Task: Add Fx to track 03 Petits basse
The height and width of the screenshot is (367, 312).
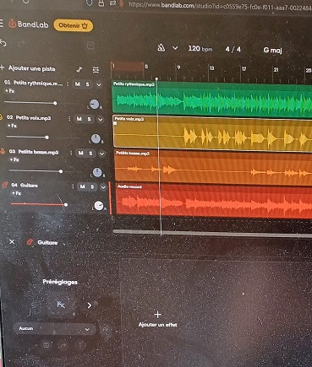Action: (14, 159)
